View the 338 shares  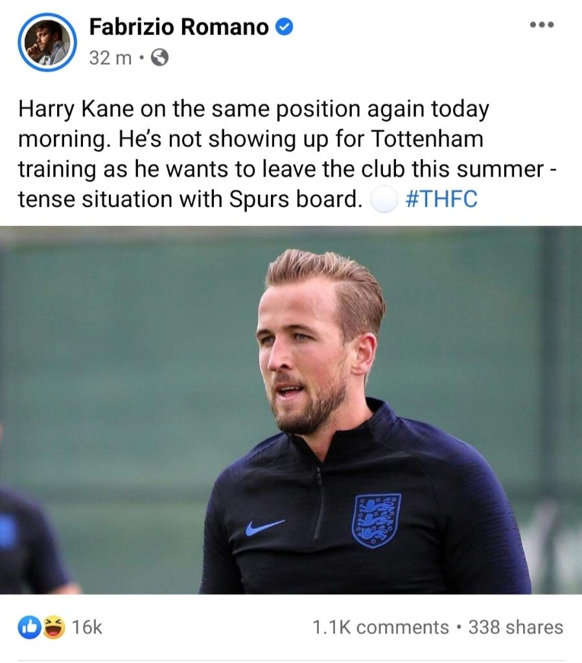(515, 627)
